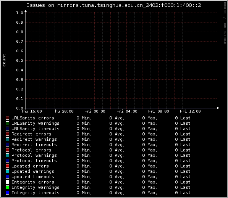Select the Redirect warnings legend label
Image resolution: width=228 pixels, height=198 pixels.
coord(34,139)
